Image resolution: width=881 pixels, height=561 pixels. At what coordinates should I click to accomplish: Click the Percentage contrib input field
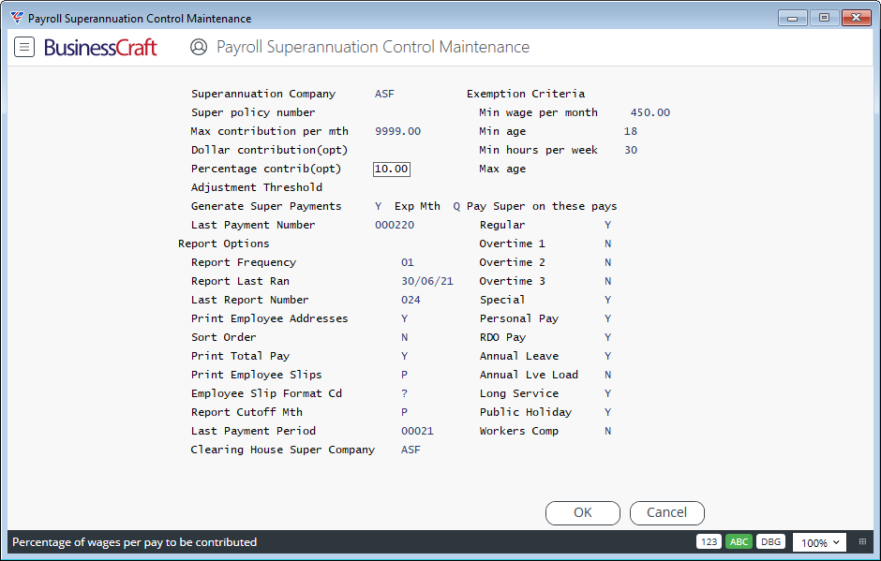pyautogui.click(x=392, y=169)
